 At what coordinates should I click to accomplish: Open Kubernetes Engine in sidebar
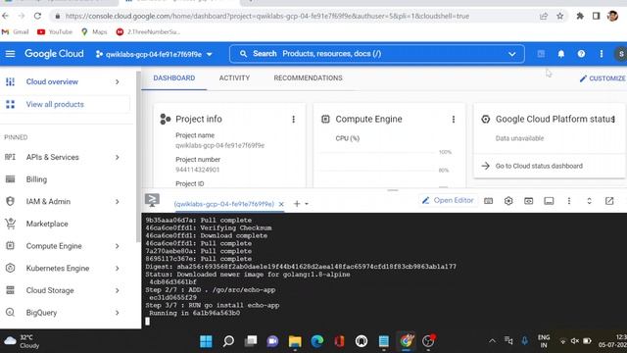[58, 268]
